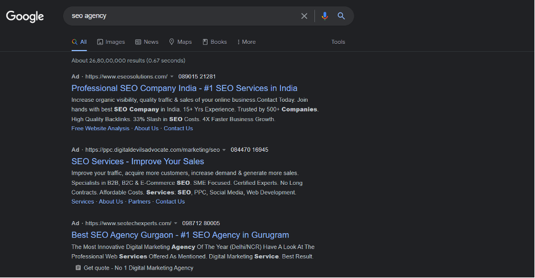
Task: Click the Google logo
Action: [25, 16]
